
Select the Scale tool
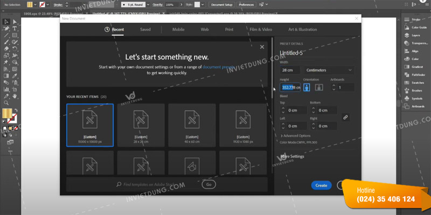tap(6, 56)
